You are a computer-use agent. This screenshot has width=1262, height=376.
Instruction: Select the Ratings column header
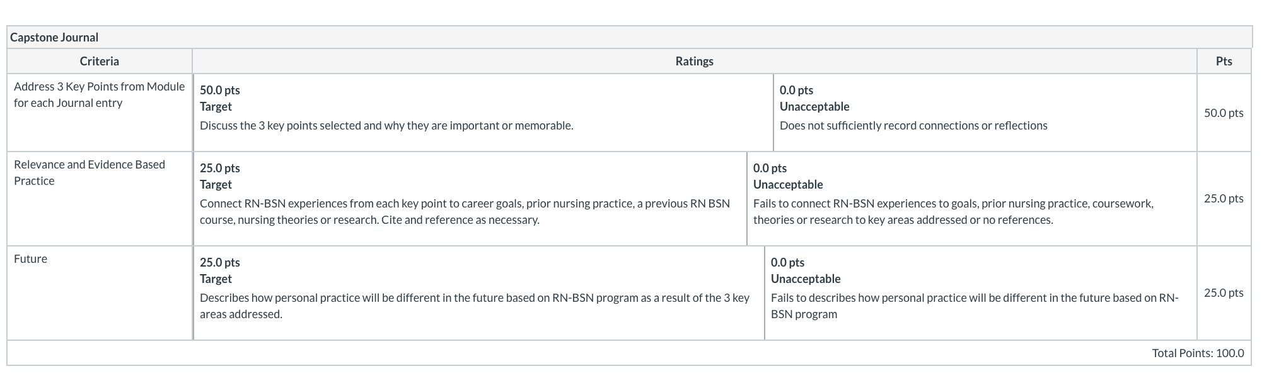pos(694,61)
